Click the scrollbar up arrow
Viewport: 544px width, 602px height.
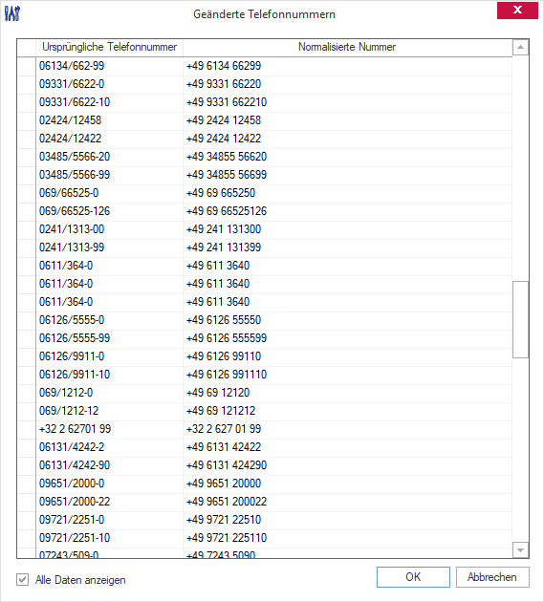click(x=520, y=47)
